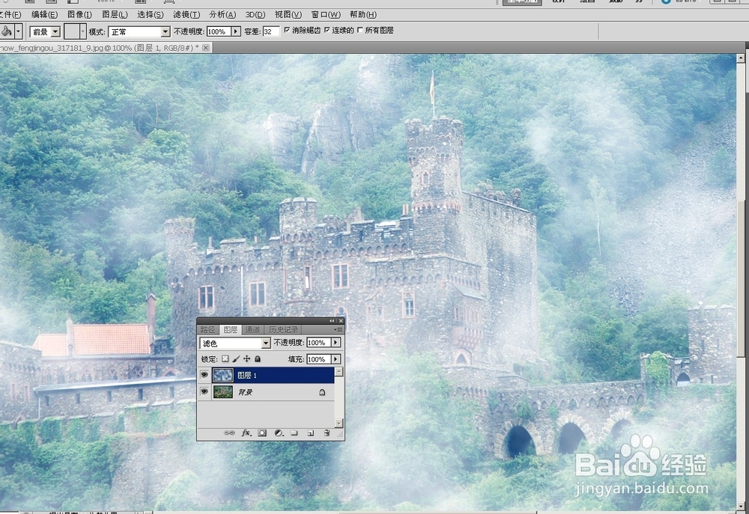This screenshot has height=514, width=749.
Task: Open the fx layer style menu
Action: tap(246, 433)
